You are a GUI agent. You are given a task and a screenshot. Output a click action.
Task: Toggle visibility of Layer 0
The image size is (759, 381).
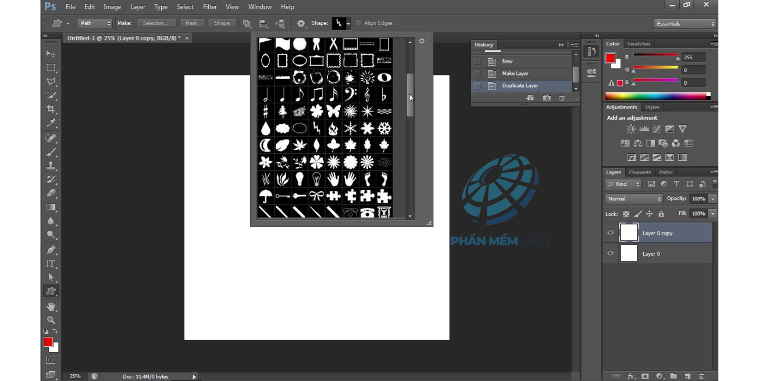(610, 254)
